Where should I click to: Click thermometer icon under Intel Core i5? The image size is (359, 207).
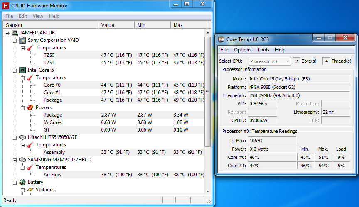pos(30,78)
